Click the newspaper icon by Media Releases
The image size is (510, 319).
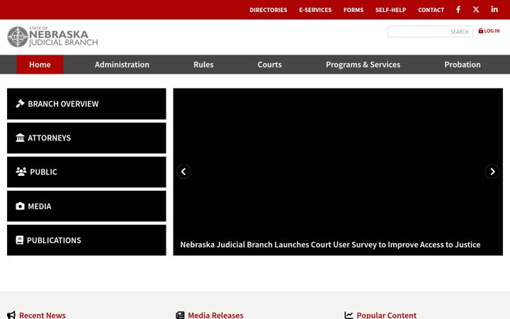coord(180,315)
